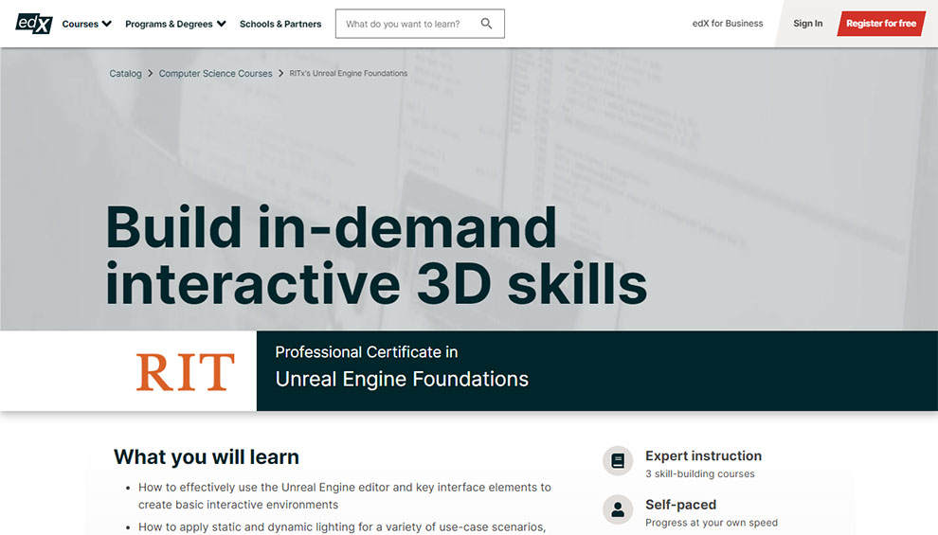Click the edX logo
The height and width of the screenshot is (535, 938).
click(34, 24)
